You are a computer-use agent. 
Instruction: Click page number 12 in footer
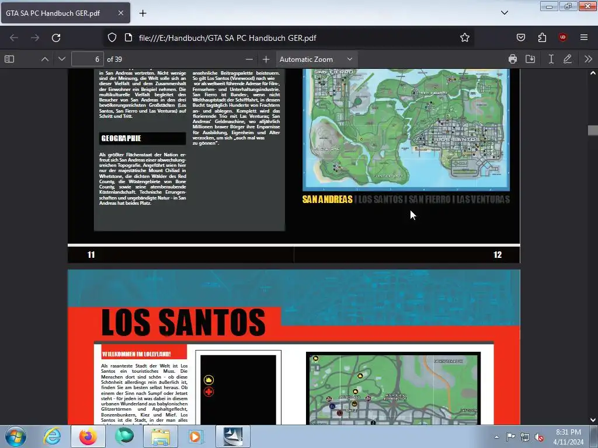pos(498,255)
